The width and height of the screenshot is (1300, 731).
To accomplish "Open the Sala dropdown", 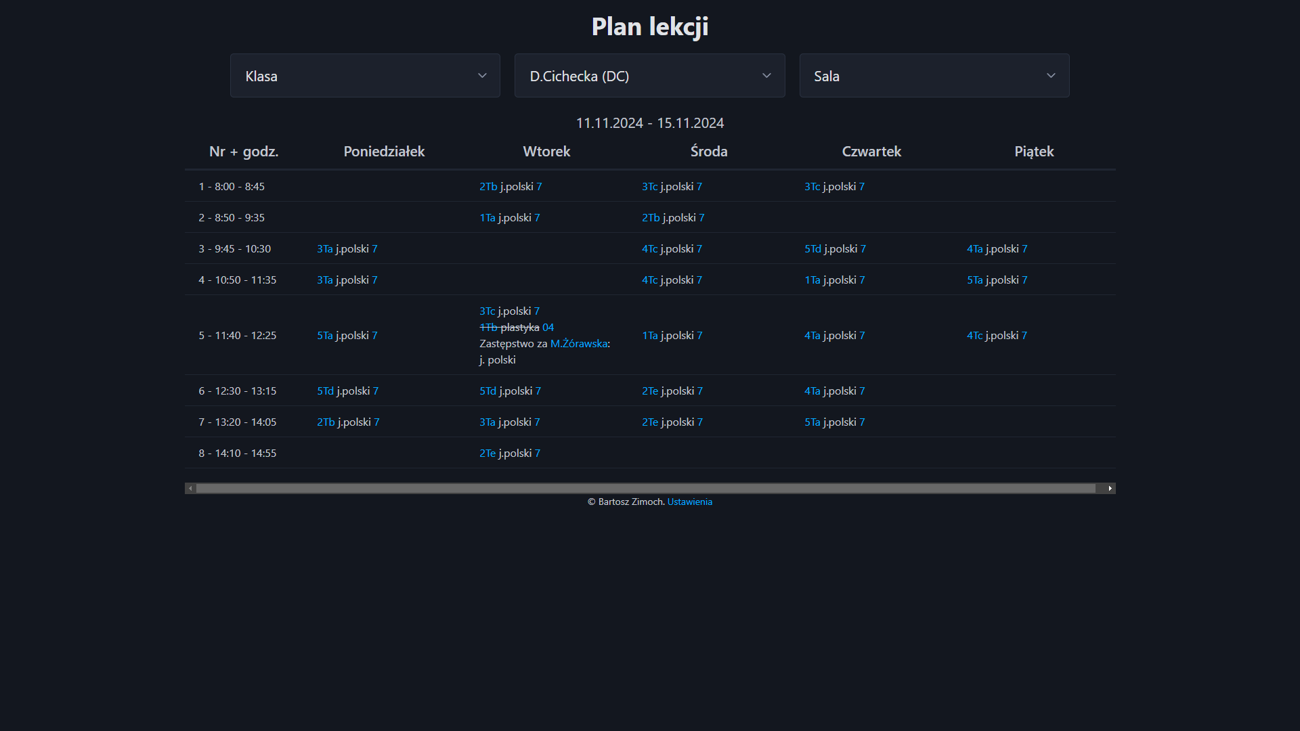I will (934, 75).
